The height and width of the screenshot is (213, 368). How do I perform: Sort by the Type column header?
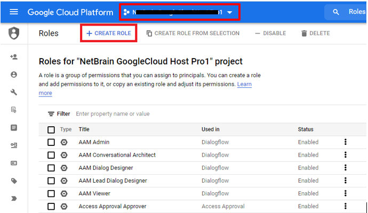(x=66, y=129)
